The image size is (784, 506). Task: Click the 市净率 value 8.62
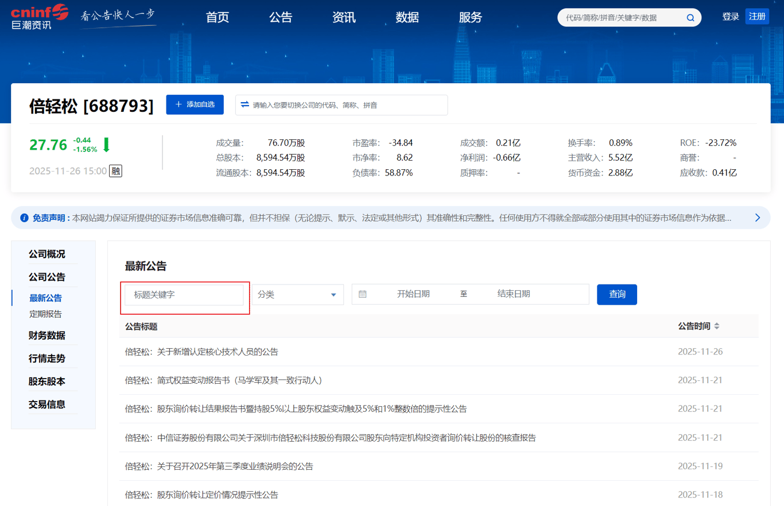click(x=404, y=158)
